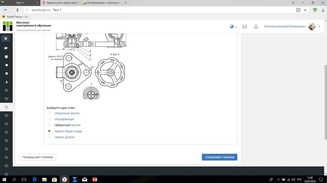Click the 'Следующая страница' button
This screenshot has width=327, height=183.
pyautogui.click(x=219, y=157)
